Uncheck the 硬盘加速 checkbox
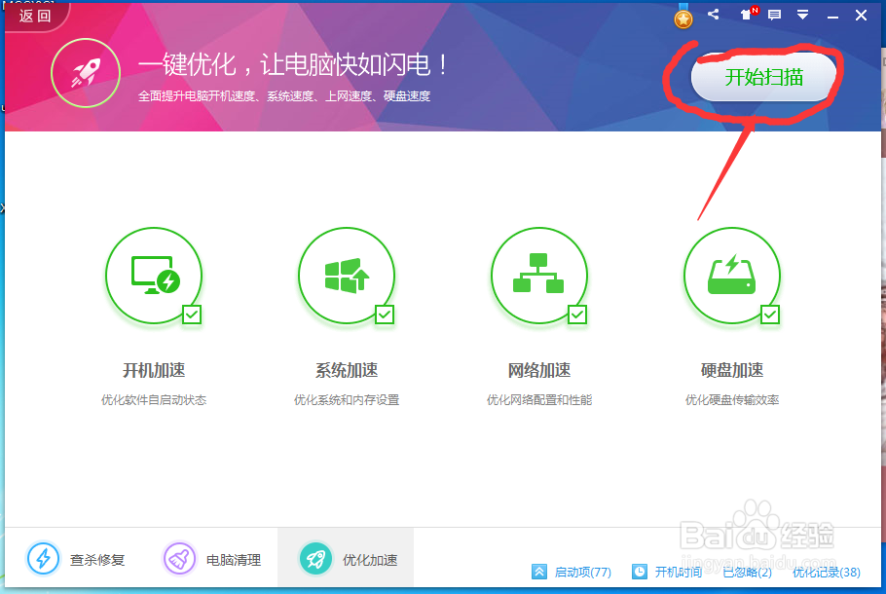The image size is (886, 594). click(769, 315)
